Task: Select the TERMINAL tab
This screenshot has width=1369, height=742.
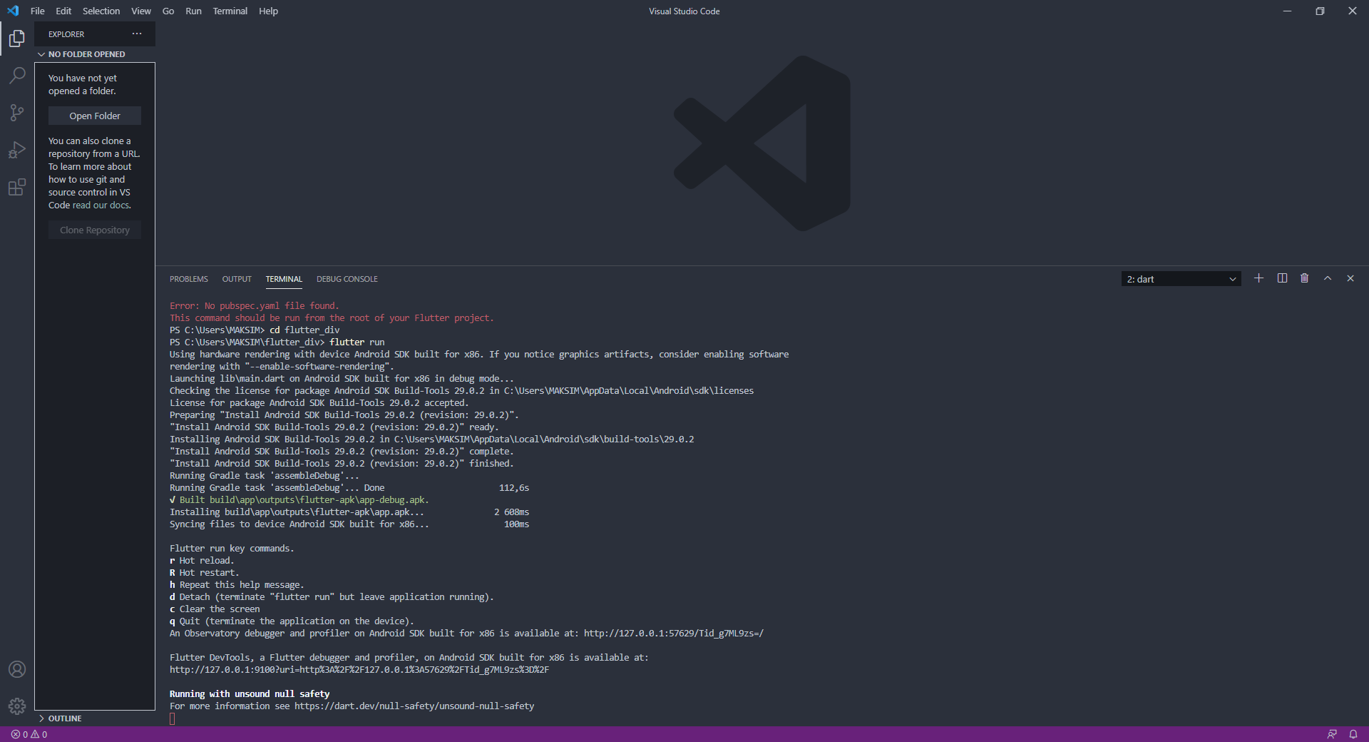Action: [x=284, y=279]
